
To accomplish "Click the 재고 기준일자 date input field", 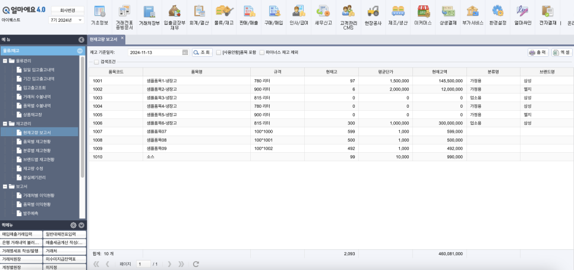I will [154, 53].
